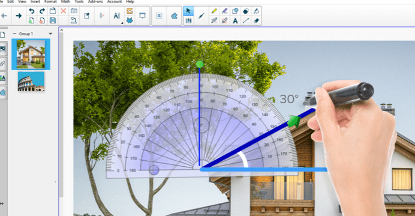Image resolution: width=415 pixels, height=216 pixels.
Task: Click the full screen view icon
Action: [142, 16]
